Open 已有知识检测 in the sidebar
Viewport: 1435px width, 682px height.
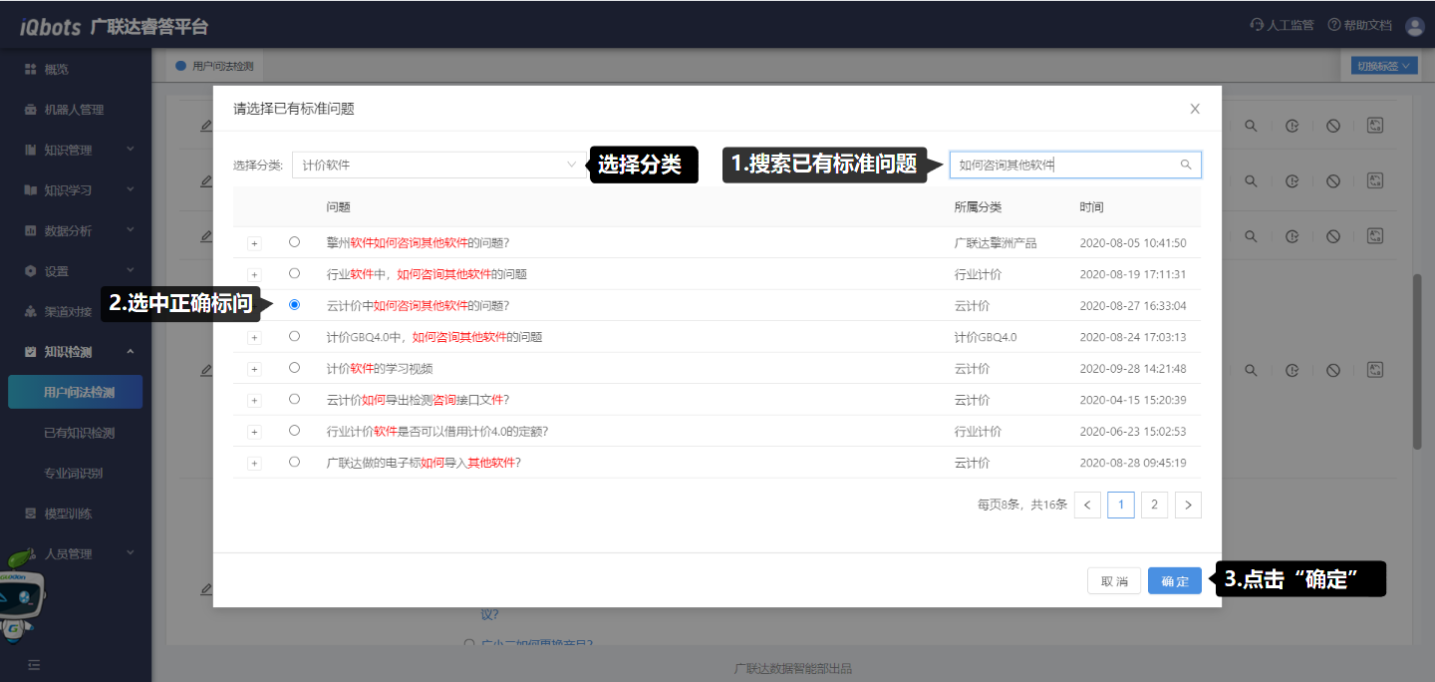pyautogui.click(x=79, y=433)
